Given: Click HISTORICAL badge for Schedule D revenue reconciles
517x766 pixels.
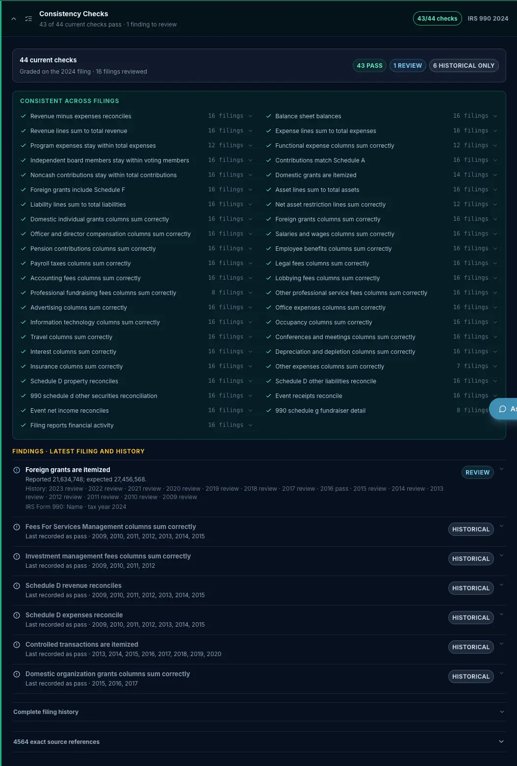Looking at the screenshot, I should click(x=471, y=588).
